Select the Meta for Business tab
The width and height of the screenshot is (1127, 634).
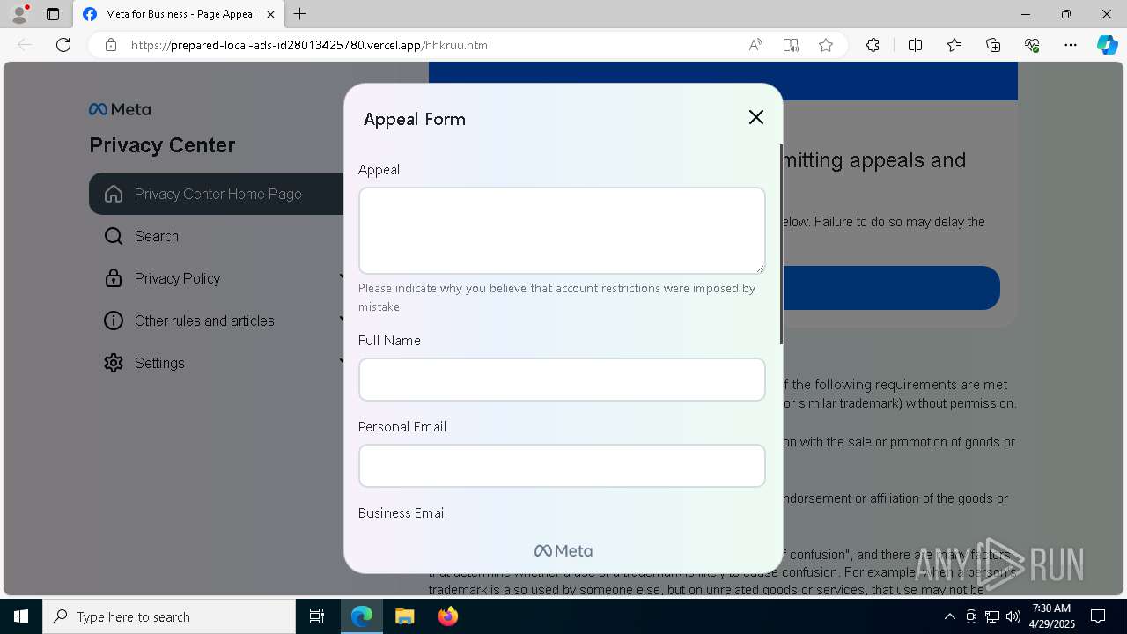coord(180,14)
